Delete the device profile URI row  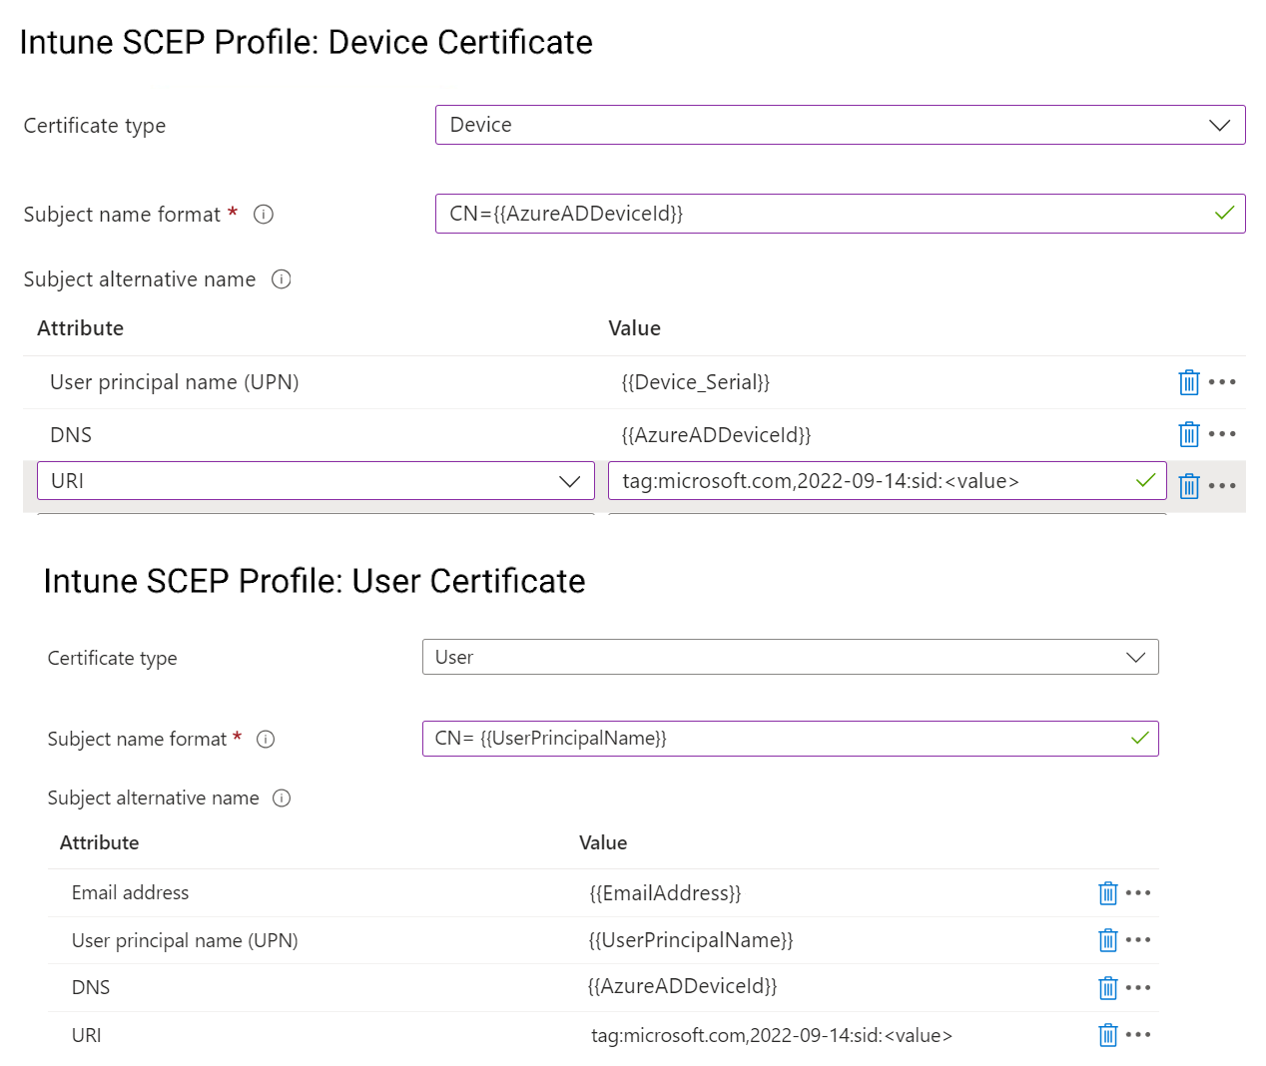(1189, 486)
